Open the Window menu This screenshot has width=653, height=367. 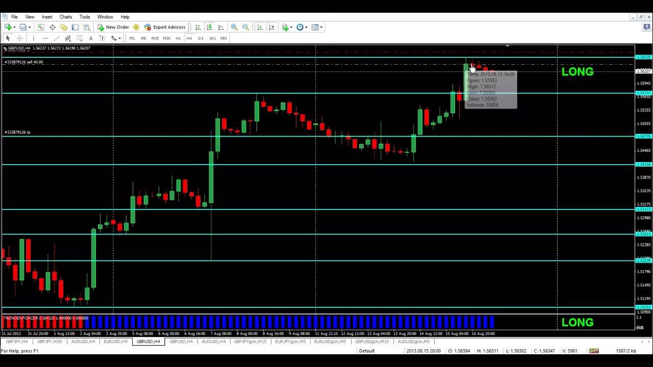105,17
